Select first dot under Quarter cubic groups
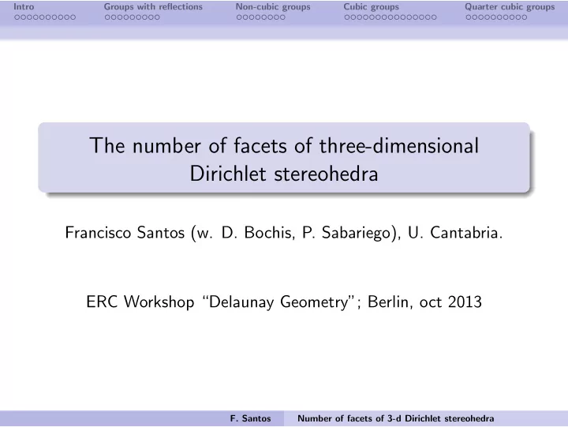Screen dimensions: 568x427 (x=469, y=17)
